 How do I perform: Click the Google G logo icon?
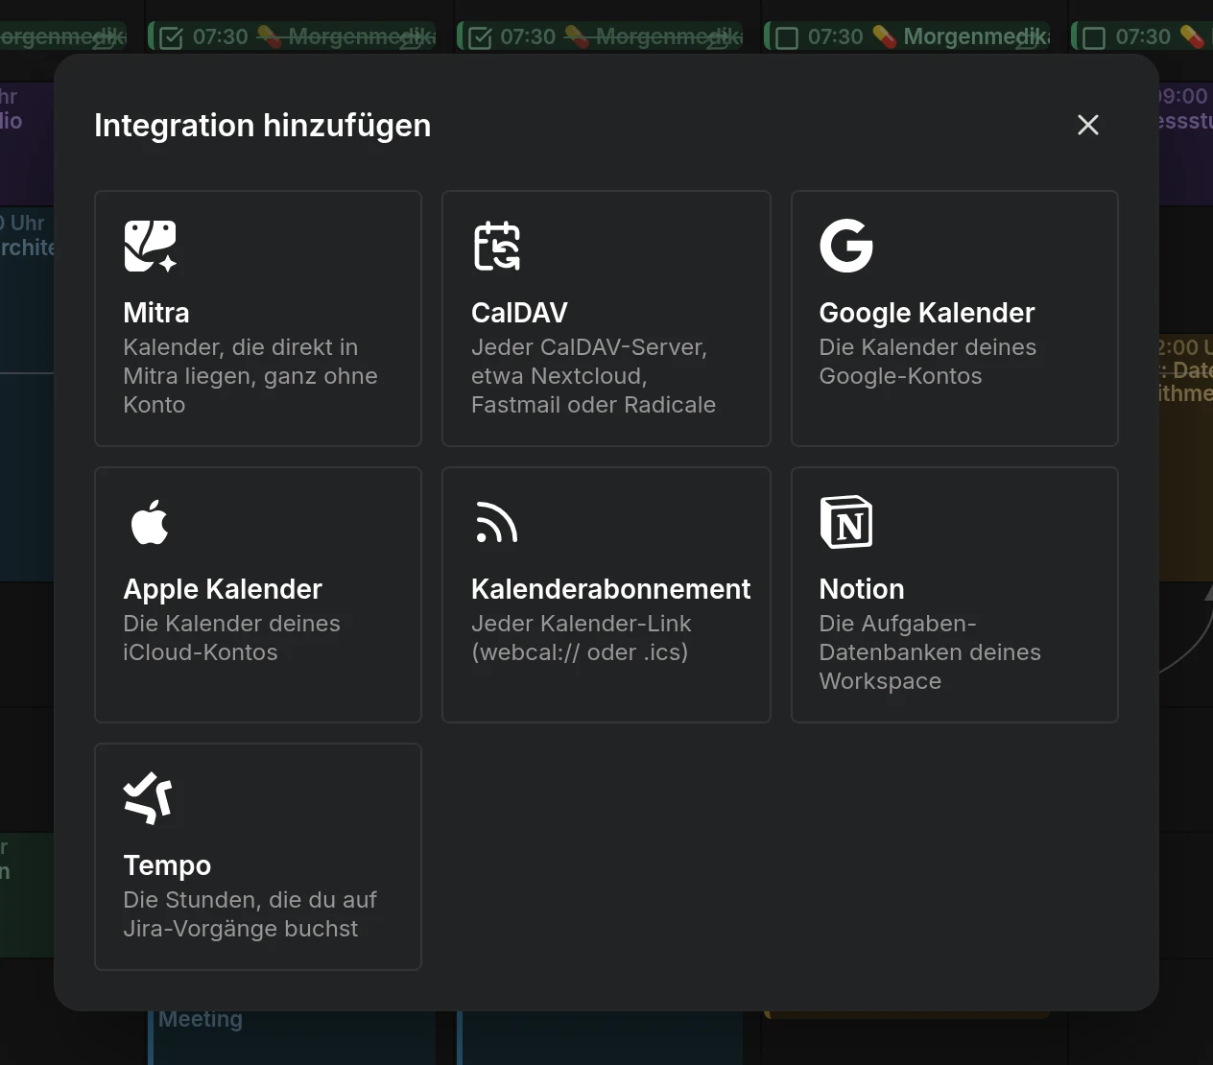point(846,246)
